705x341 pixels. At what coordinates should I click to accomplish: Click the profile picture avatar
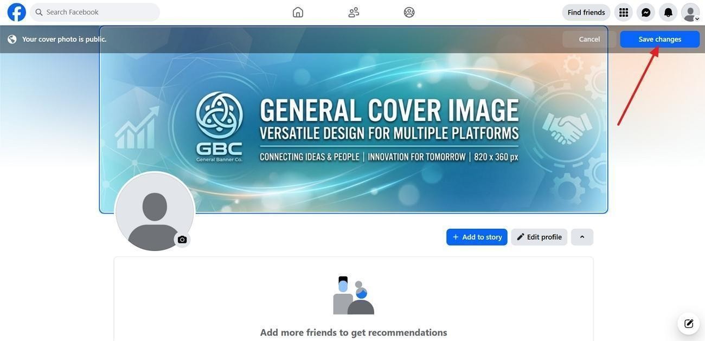pos(155,211)
